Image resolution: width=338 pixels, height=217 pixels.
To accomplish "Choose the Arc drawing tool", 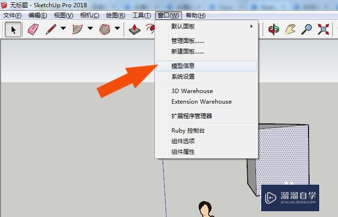I will pos(77,29).
